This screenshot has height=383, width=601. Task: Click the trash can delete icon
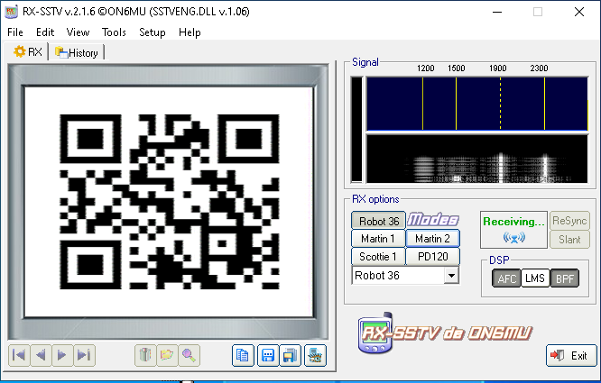click(x=144, y=356)
